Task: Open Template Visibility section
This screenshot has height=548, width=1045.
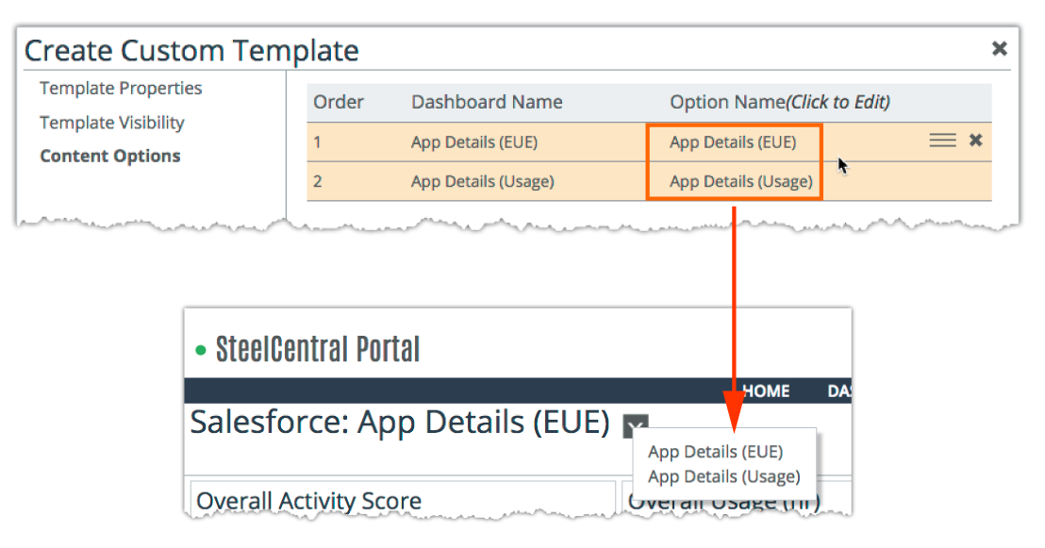Action: point(112,123)
